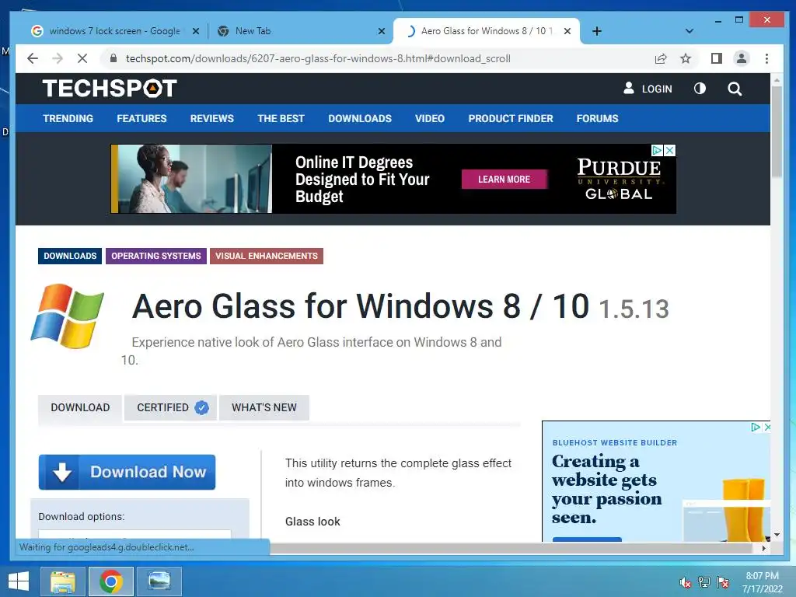Click the Chrome taskbar icon

click(x=111, y=581)
